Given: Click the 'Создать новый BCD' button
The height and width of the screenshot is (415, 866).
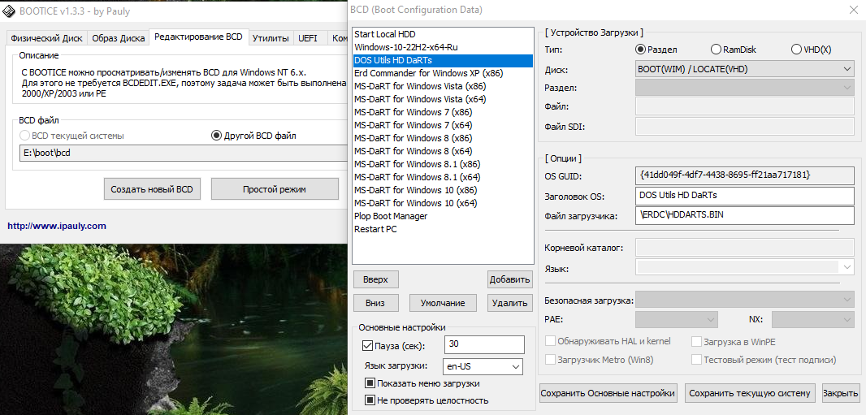Looking at the screenshot, I should coord(153,189).
